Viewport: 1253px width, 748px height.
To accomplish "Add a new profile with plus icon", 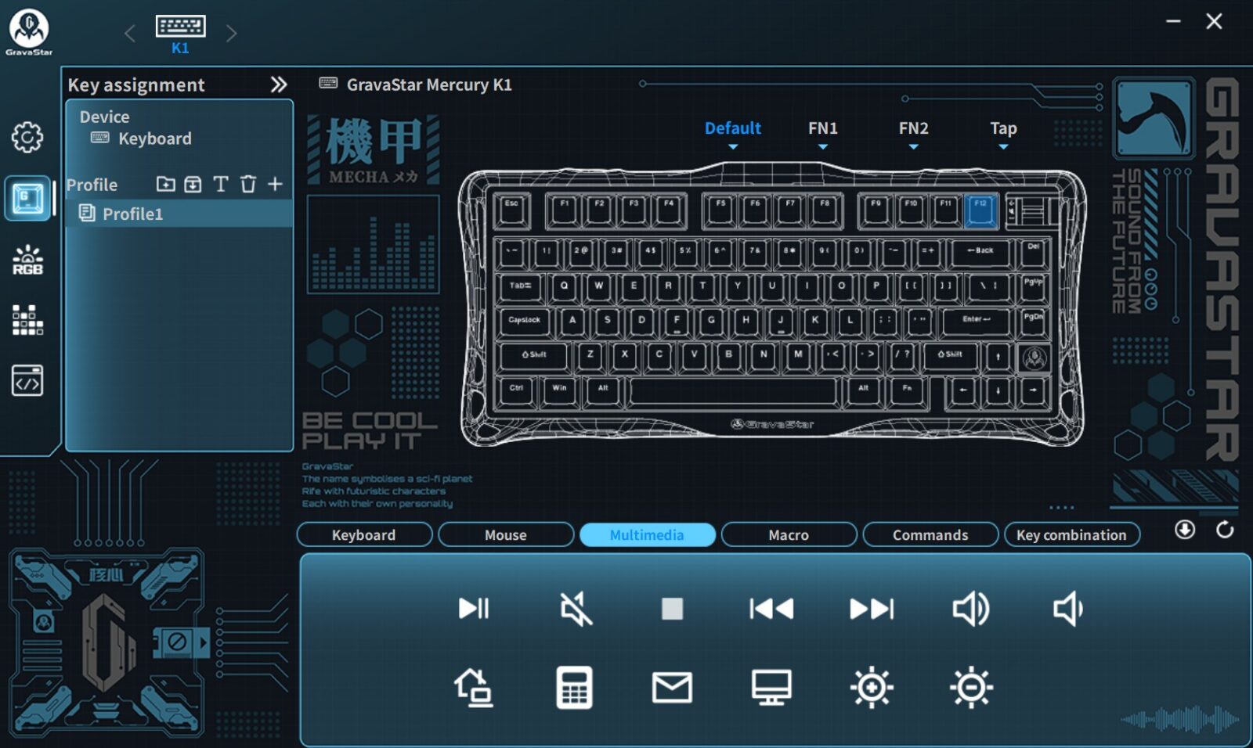I will [275, 184].
